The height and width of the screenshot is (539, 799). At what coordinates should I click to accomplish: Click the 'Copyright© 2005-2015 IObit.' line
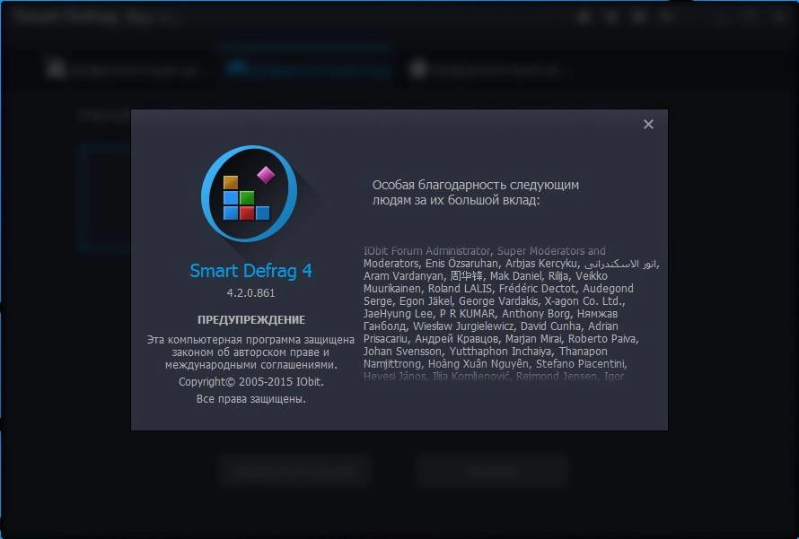click(x=251, y=382)
